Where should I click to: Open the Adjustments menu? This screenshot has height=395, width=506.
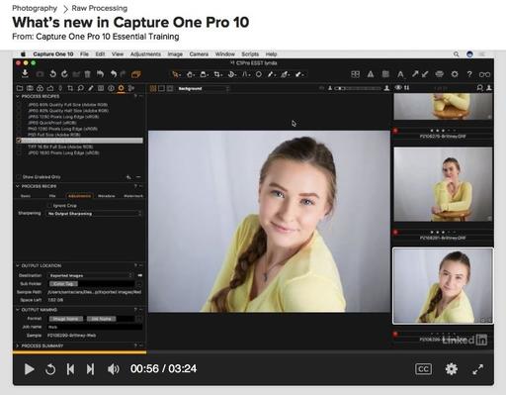[145, 54]
